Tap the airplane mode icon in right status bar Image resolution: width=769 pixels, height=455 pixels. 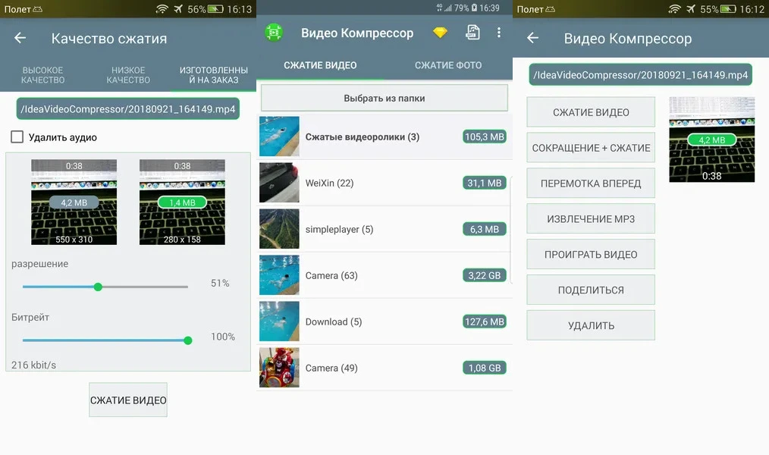click(691, 9)
